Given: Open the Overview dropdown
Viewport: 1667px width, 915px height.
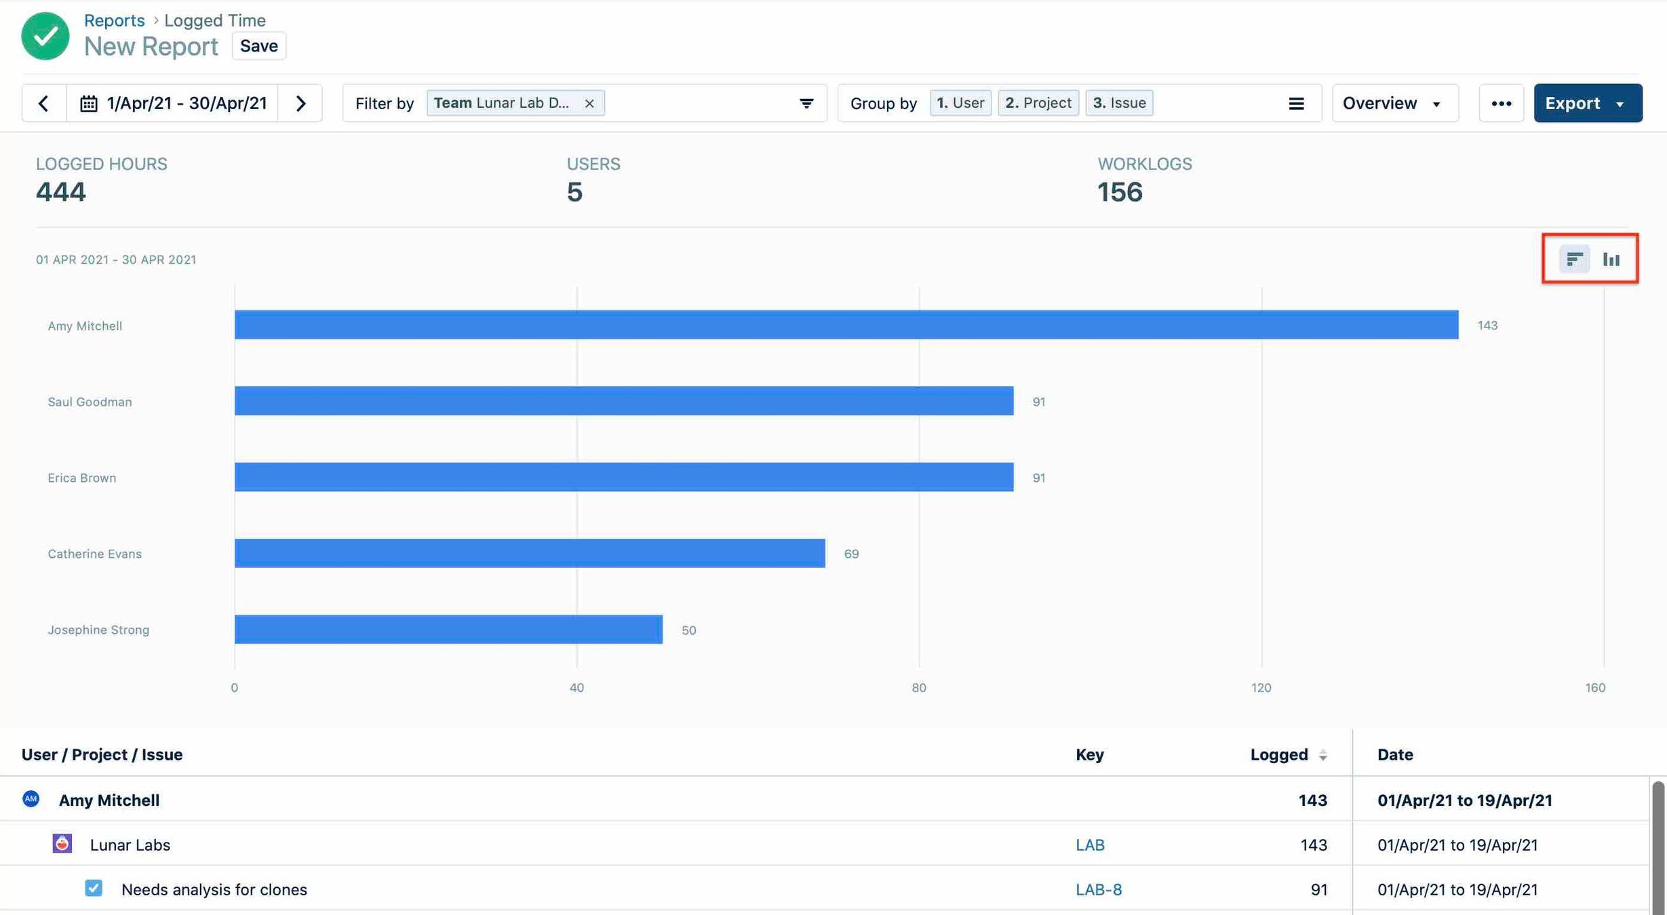Looking at the screenshot, I should pyautogui.click(x=1394, y=103).
